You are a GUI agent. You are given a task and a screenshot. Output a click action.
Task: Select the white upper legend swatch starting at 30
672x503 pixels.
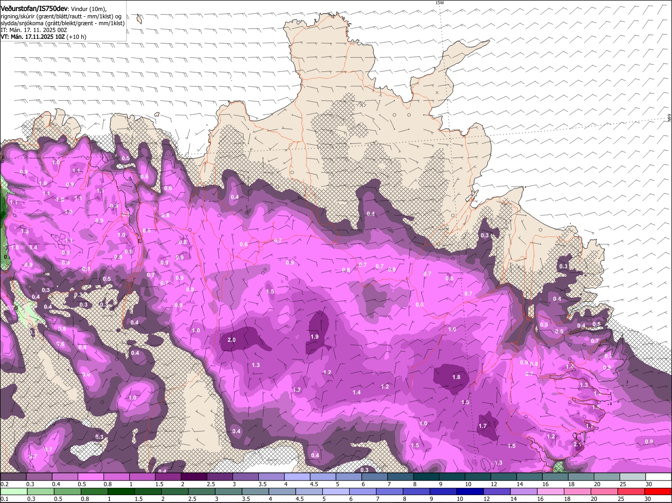pos(659,477)
